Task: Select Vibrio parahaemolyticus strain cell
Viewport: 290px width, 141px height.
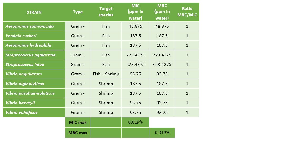Action: coord(30,93)
